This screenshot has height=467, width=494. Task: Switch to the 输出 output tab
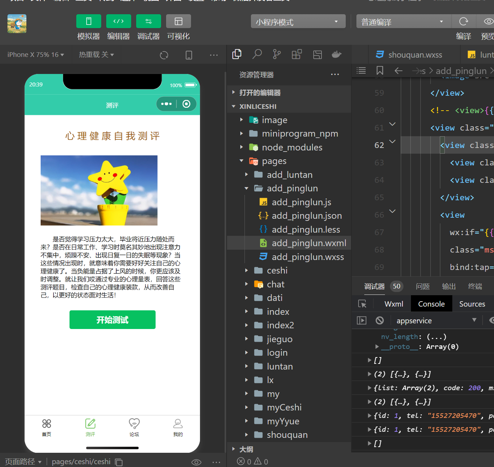[x=449, y=286]
